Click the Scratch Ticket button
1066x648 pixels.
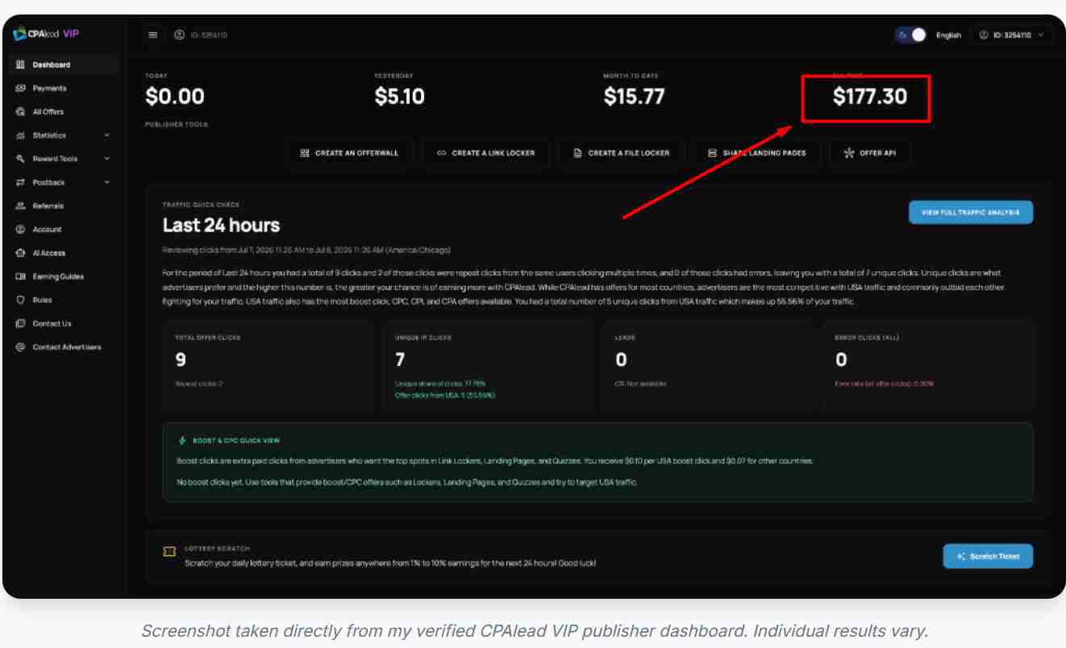988,556
